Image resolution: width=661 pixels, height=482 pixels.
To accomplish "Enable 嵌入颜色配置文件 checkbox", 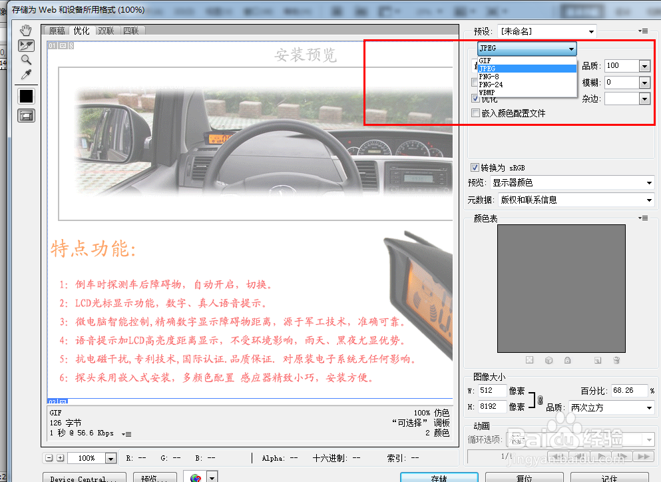I will tap(475, 113).
